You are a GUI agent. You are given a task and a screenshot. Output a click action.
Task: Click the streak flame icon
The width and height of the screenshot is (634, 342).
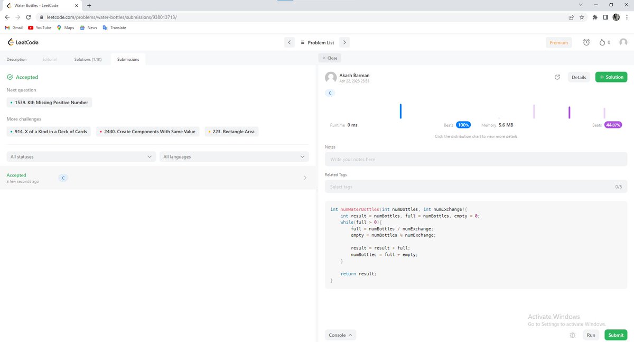point(602,42)
